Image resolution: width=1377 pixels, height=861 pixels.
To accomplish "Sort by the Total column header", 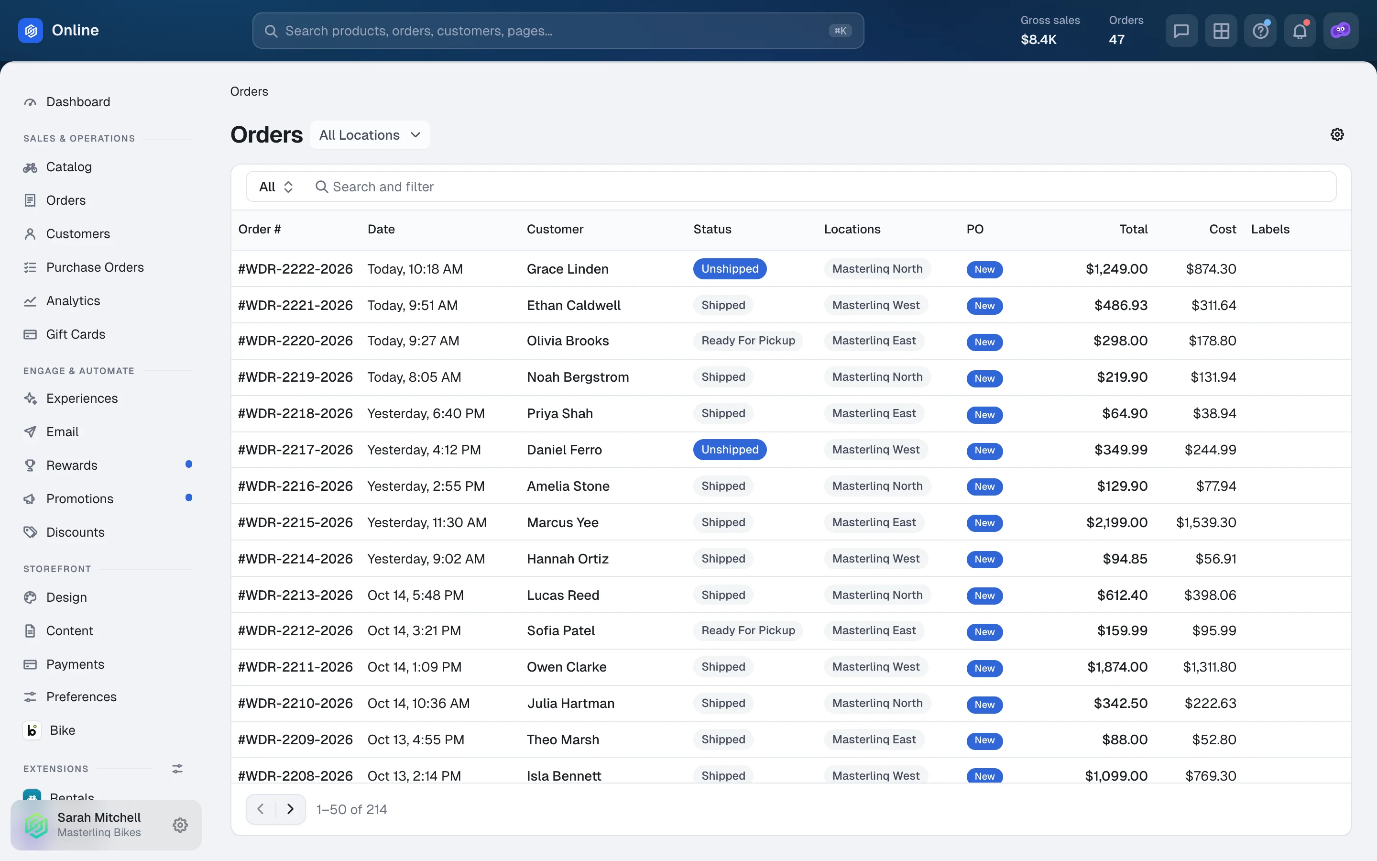I will (x=1133, y=230).
